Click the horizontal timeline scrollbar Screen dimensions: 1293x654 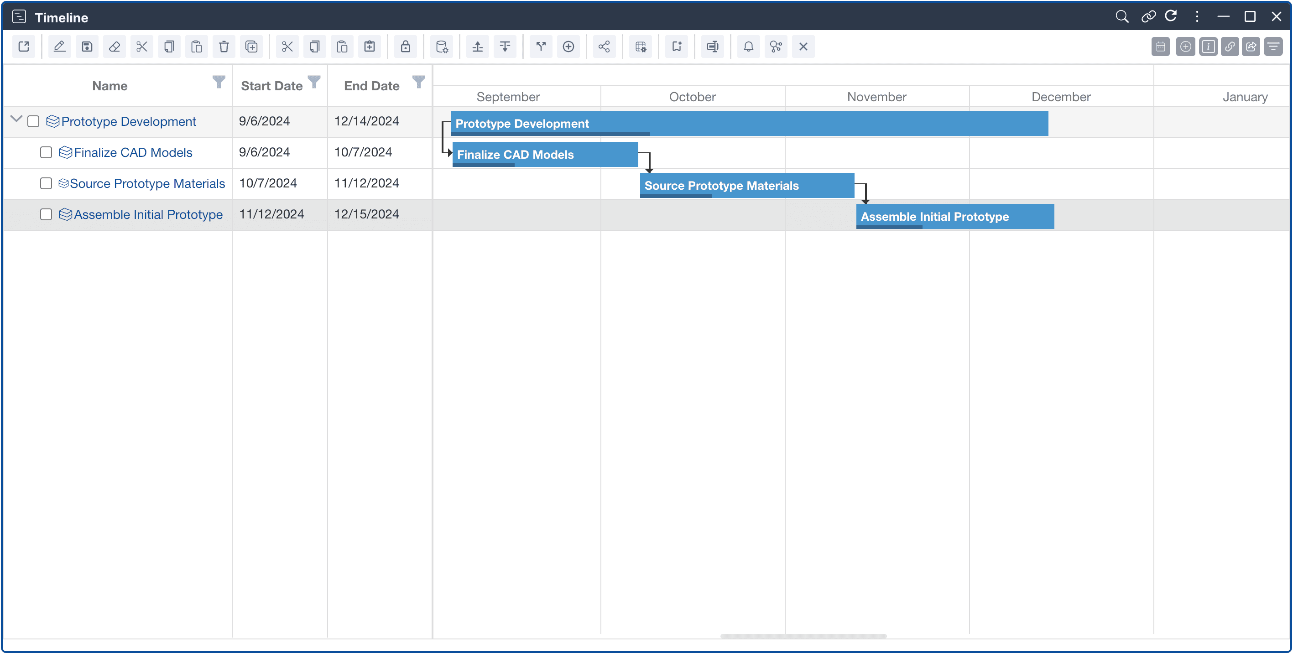tap(803, 636)
